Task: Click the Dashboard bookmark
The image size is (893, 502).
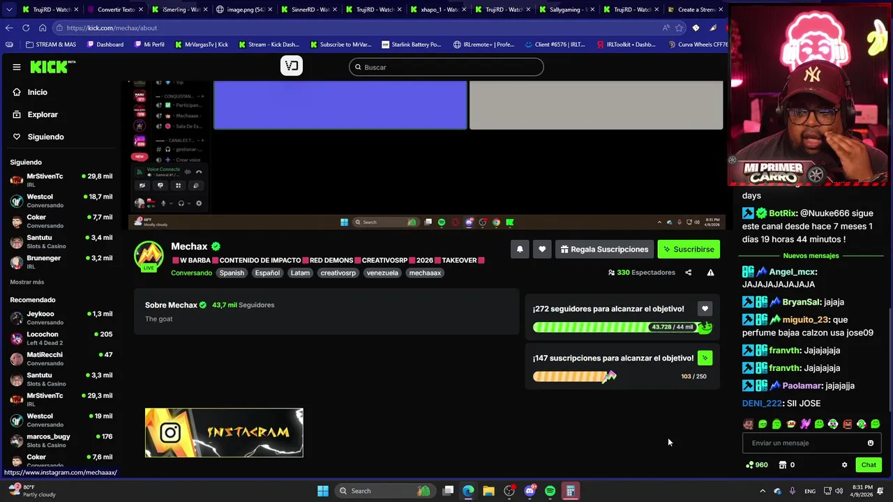Action: (x=105, y=45)
